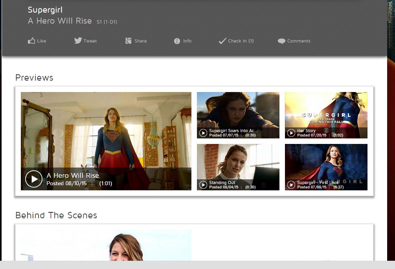Screen dimensions: 395x269
Task: Click the Posted 08/10/15 date text
Action: pos(66,183)
